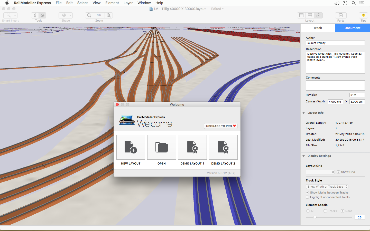370x231 pixels.
Task: Click the Open folder icon
Action: (x=162, y=147)
